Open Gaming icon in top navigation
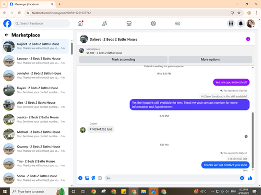The height and width of the screenshot is (195, 261). click(177, 23)
